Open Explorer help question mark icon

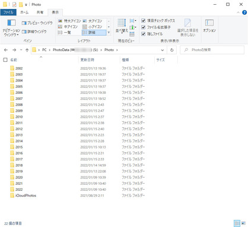244,12
